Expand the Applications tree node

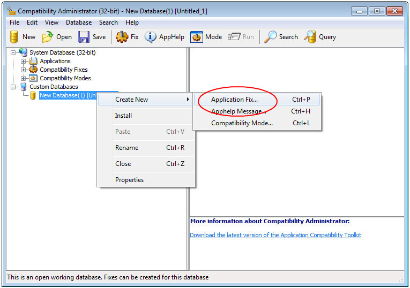[23, 62]
